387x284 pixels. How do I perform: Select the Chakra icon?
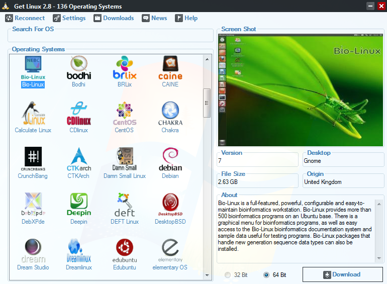(x=170, y=114)
